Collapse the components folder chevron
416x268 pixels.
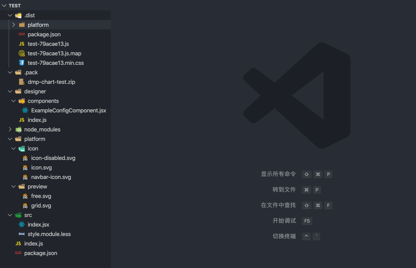tap(13, 101)
